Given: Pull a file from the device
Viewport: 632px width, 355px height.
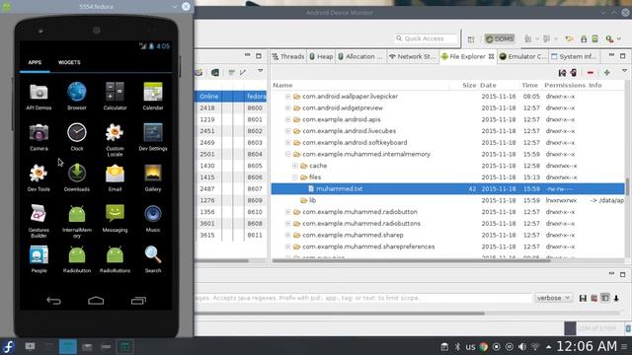Looking at the screenshot, I should 562,72.
